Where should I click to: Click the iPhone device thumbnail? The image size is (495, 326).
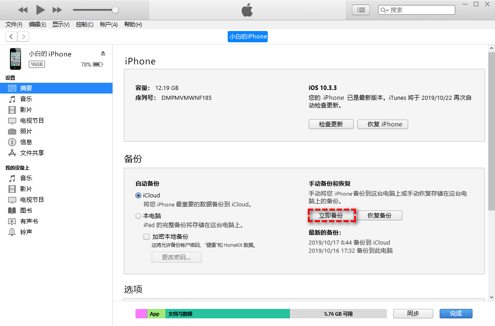coord(15,59)
